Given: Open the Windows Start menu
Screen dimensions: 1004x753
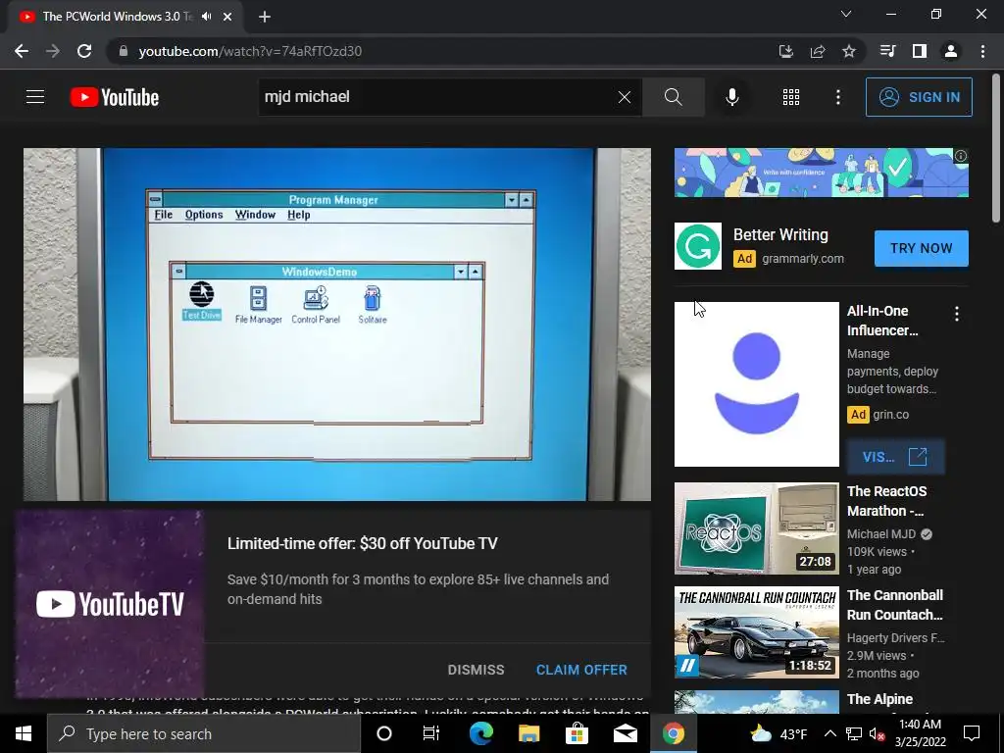Looking at the screenshot, I should (24, 733).
